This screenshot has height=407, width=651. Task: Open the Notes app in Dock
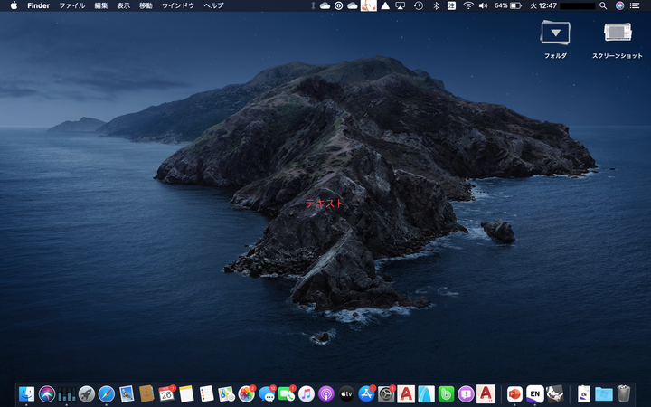click(x=186, y=393)
